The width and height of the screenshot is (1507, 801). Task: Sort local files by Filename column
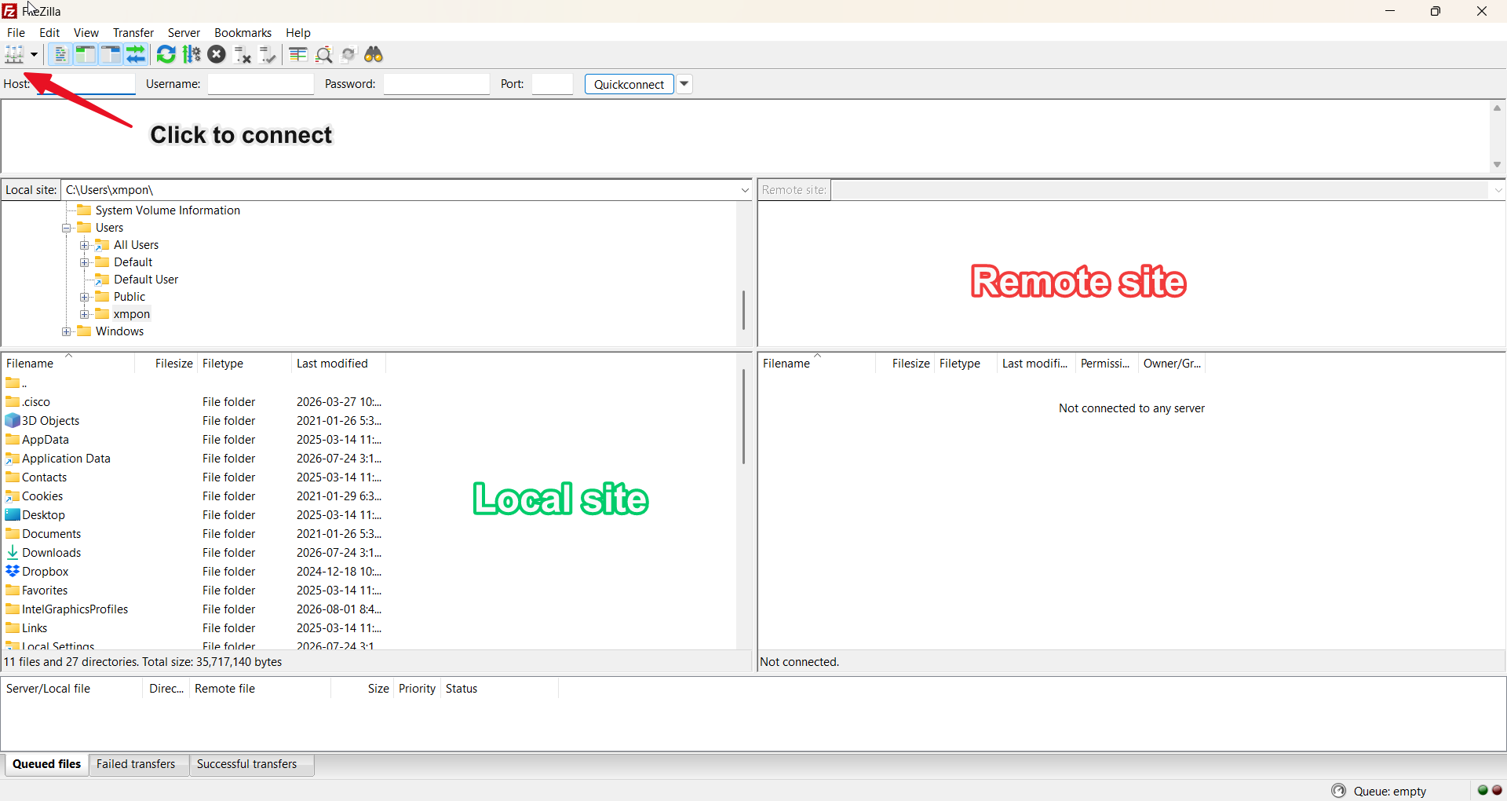coord(68,364)
